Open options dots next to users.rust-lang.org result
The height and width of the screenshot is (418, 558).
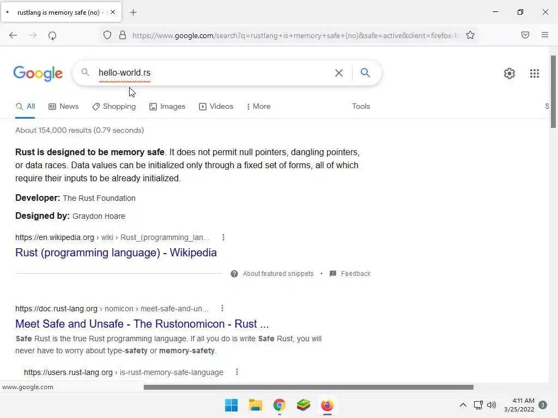click(x=236, y=372)
